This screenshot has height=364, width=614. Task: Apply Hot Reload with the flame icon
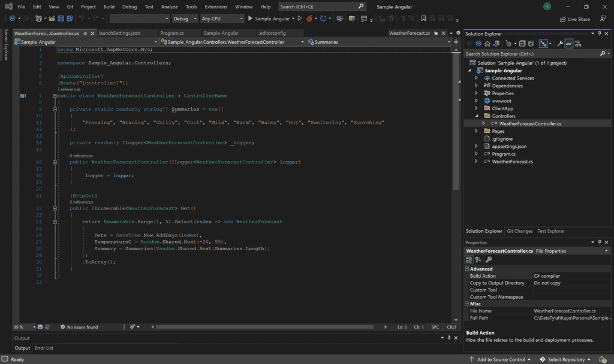click(309, 19)
